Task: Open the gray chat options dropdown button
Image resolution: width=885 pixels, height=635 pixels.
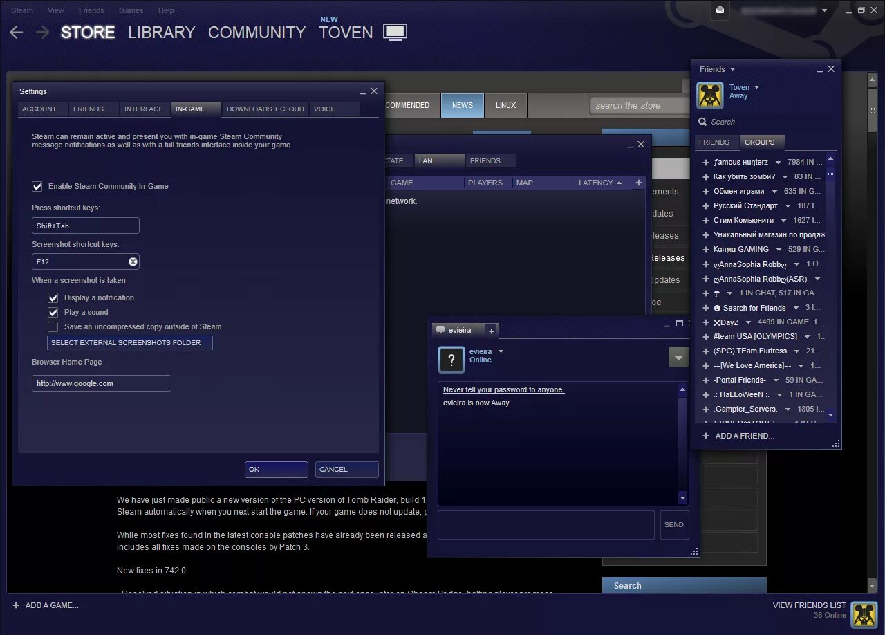Action: 678,357
